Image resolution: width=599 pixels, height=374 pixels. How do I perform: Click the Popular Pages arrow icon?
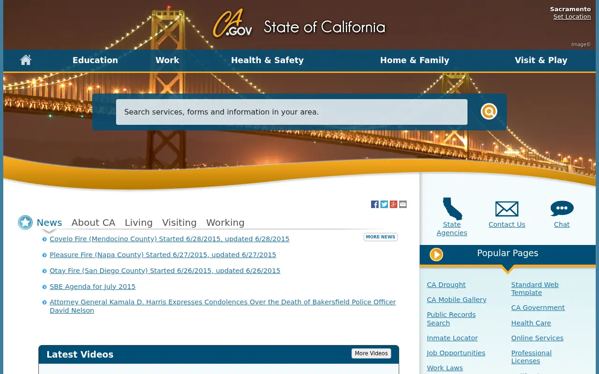pyautogui.click(x=436, y=254)
